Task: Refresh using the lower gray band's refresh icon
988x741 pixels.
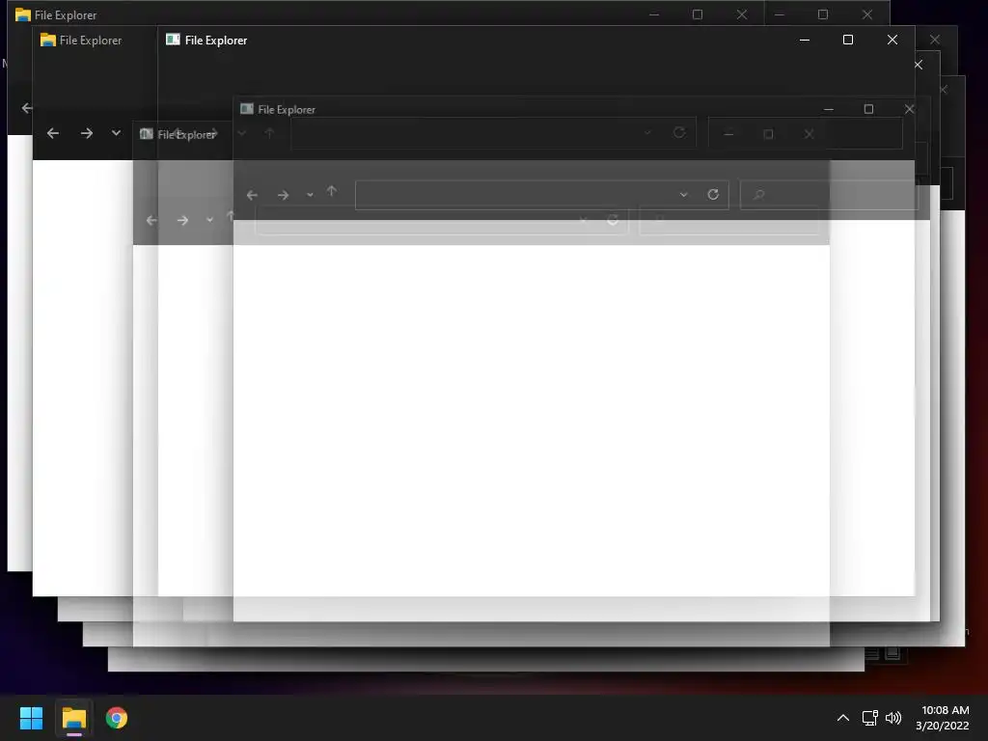Action: [x=613, y=220]
